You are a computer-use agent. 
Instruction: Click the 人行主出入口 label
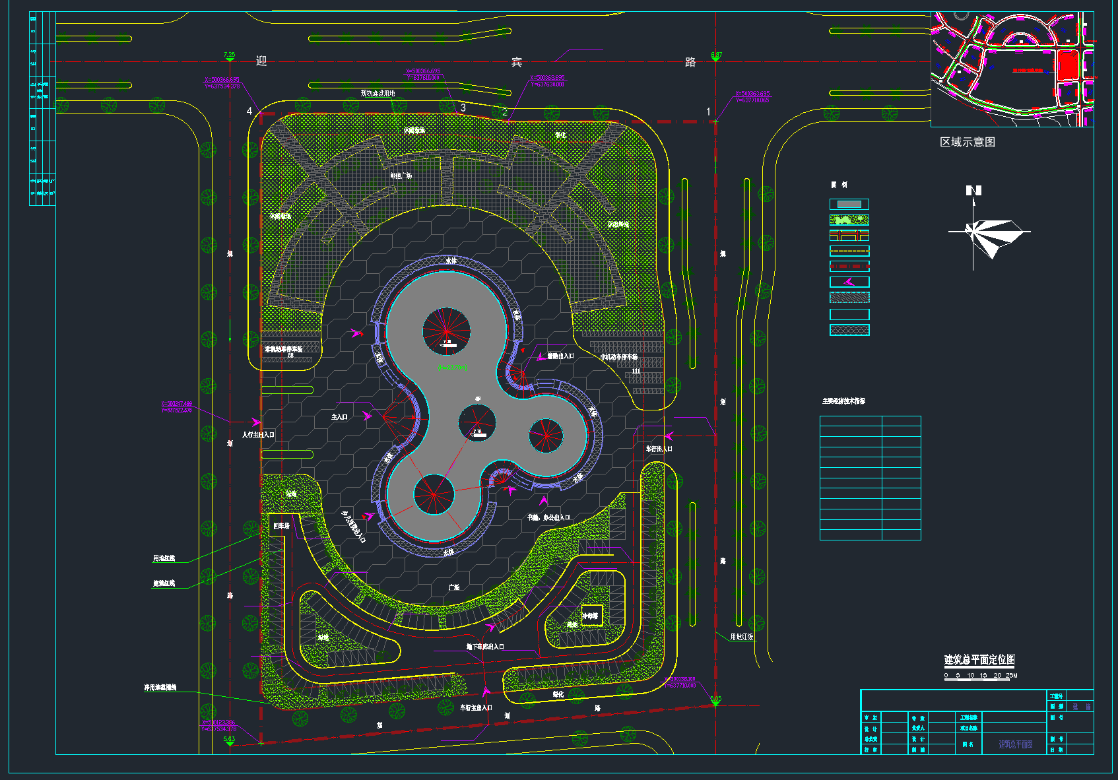tap(258, 435)
